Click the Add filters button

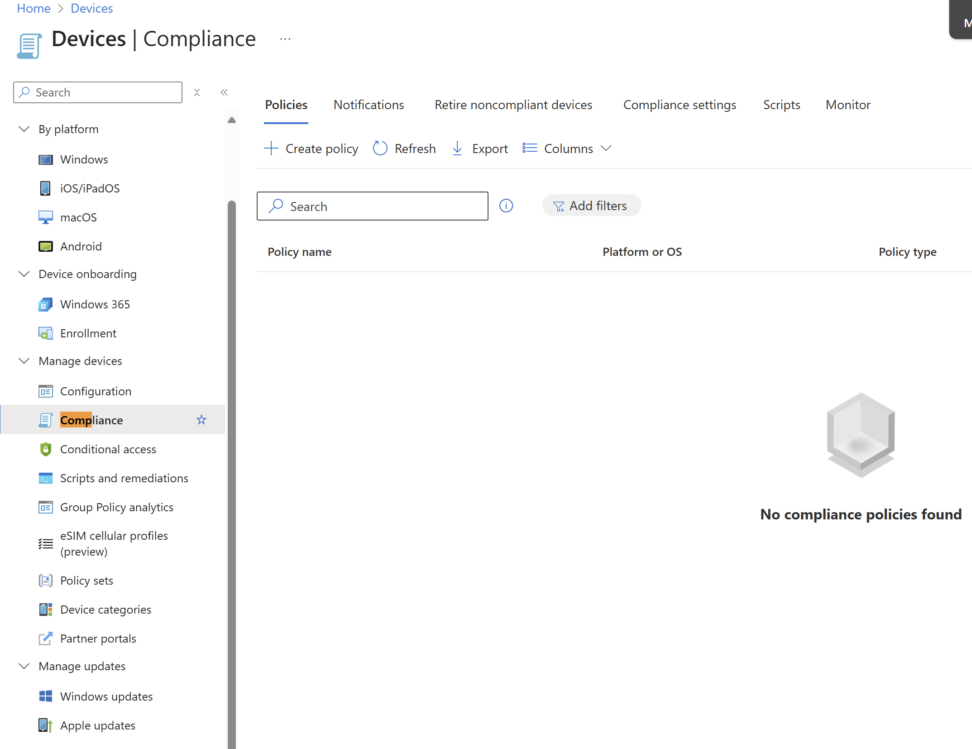pyautogui.click(x=591, y=206)
